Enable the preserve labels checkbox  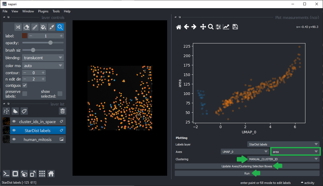point(25,94)
